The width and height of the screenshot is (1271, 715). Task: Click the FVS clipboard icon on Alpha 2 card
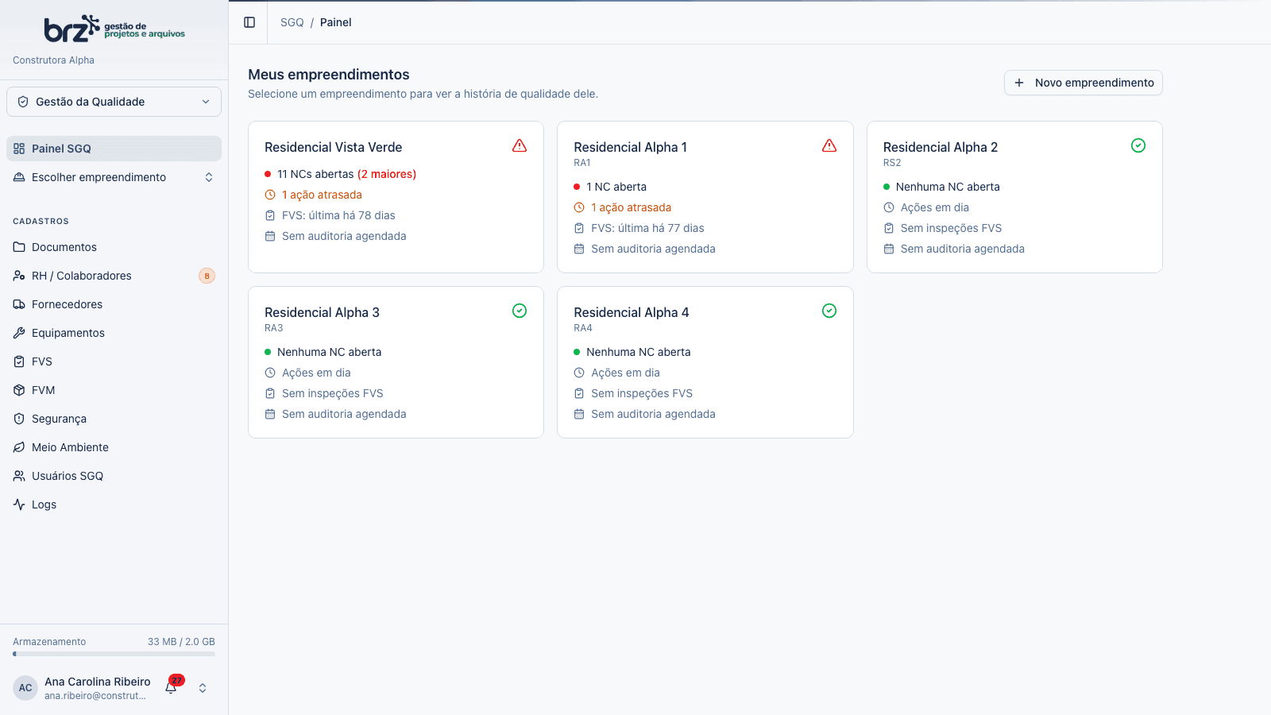pyautogui.click(x=889, y=228)
